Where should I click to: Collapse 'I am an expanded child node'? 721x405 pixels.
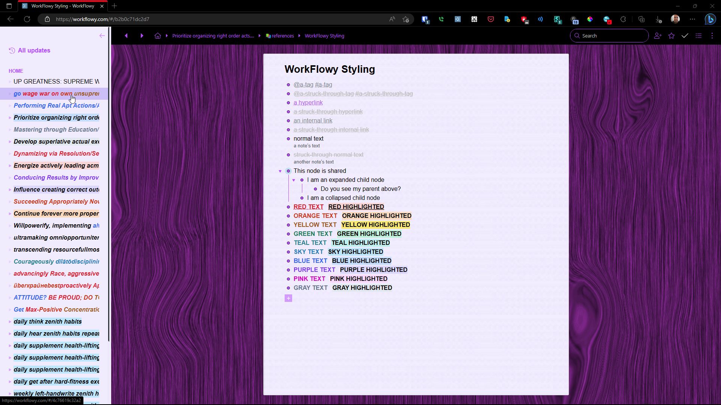(294, 180)
